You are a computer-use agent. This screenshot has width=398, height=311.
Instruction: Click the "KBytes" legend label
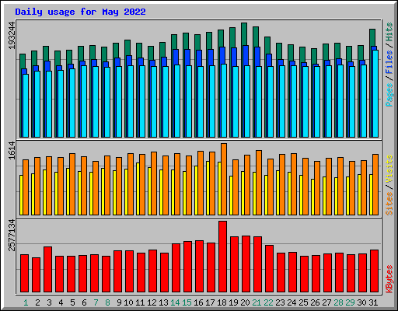[389, 279]
